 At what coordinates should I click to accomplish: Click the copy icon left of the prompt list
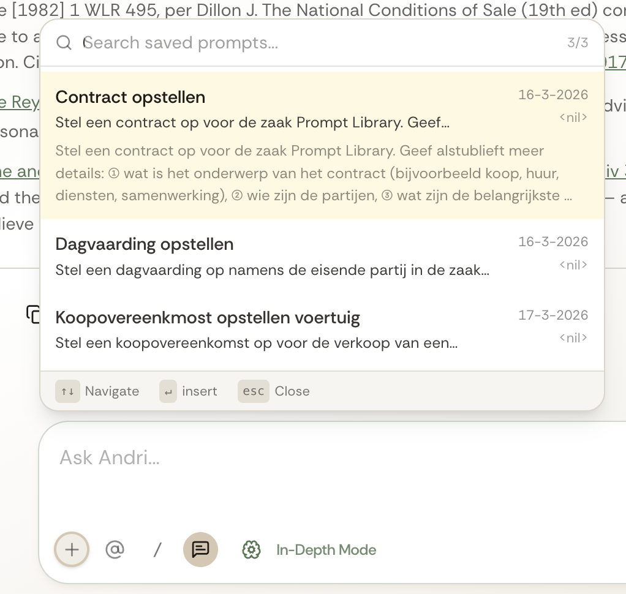32,314
